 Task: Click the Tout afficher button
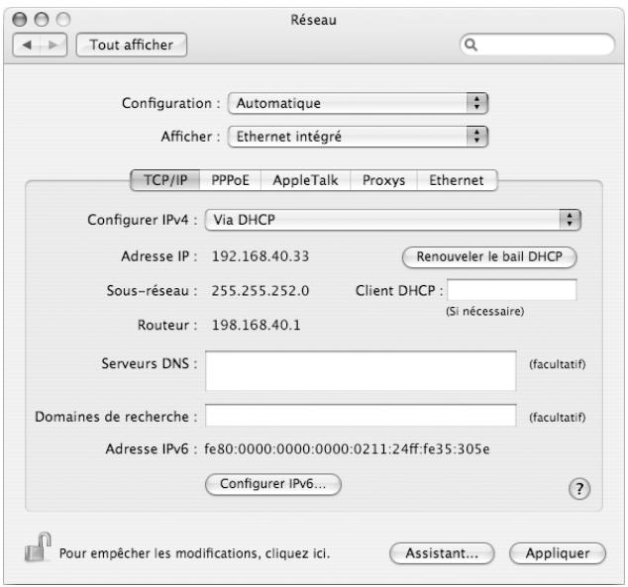point(132,45)
